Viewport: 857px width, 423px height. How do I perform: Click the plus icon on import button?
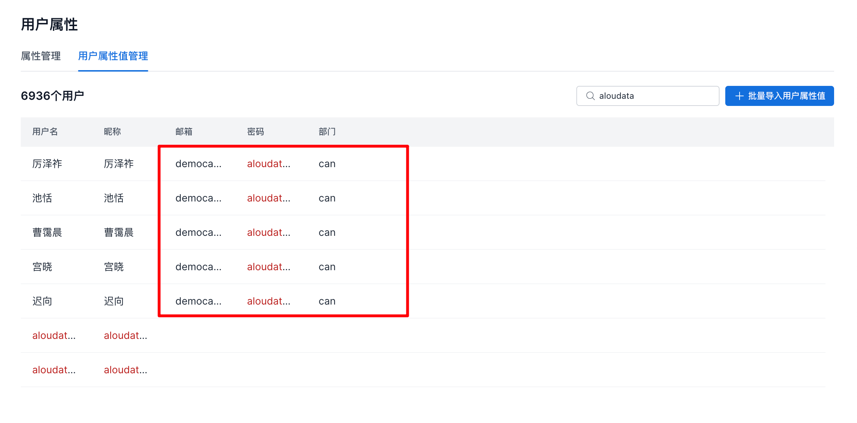click(739, 96)
